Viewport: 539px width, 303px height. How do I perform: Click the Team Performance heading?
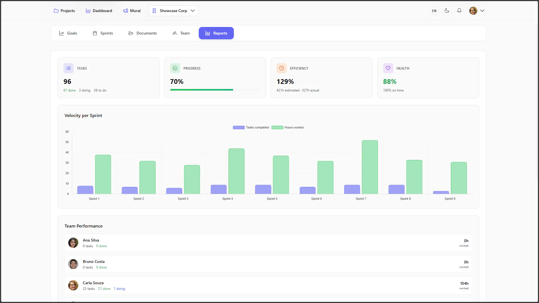click(84, 226)
